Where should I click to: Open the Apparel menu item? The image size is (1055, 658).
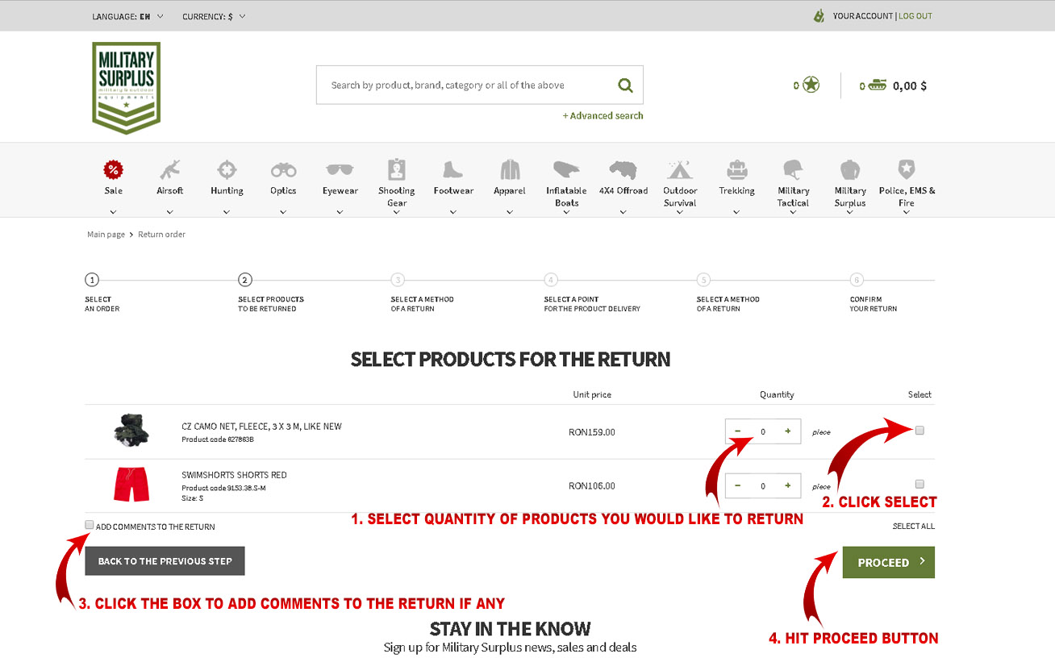pyautogui.click(x=510, y=191)
